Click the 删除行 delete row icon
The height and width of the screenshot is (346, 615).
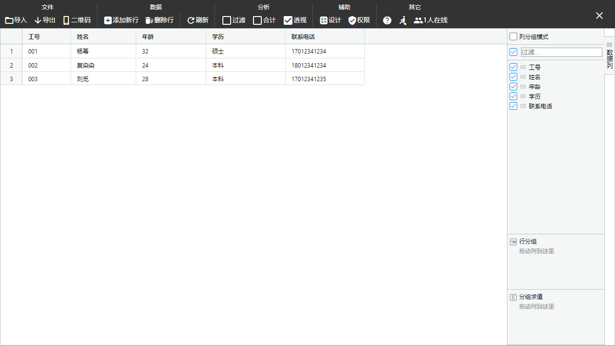149,20
